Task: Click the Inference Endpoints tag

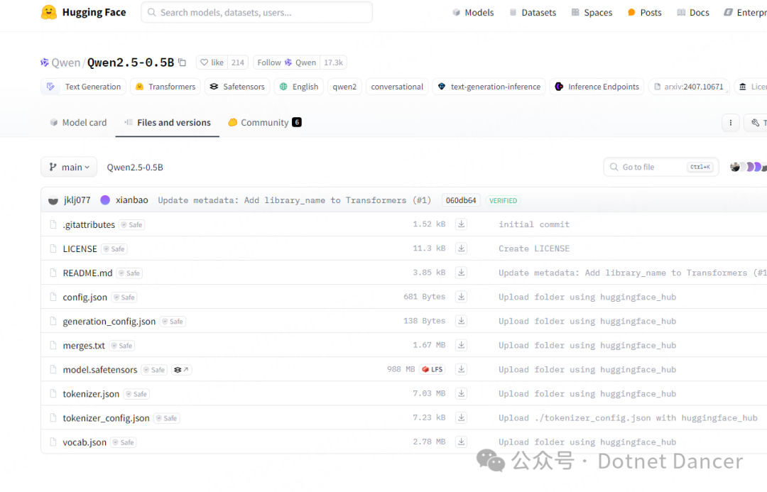Action: (x=597, y=87)
